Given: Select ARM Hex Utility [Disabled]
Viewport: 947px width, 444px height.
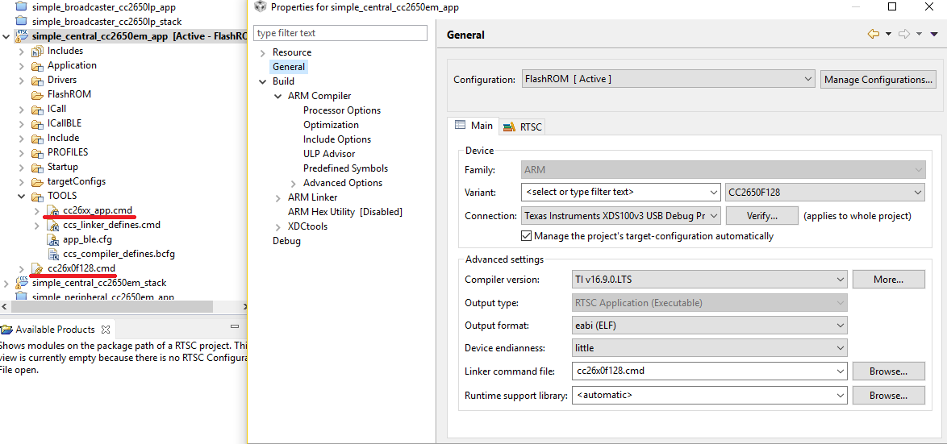Looking at the screenshot, I should click(x=345, y=212).
